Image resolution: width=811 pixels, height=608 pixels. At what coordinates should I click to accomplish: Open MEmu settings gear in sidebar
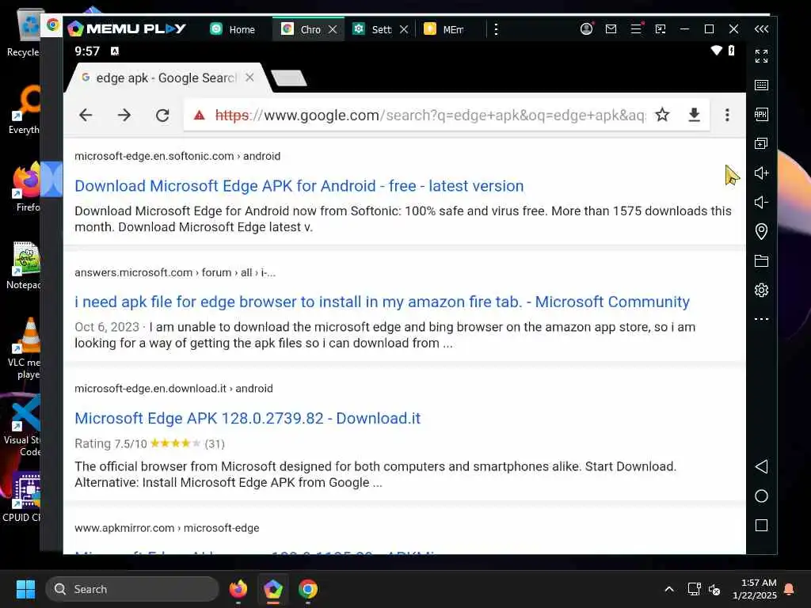point(761,290)
